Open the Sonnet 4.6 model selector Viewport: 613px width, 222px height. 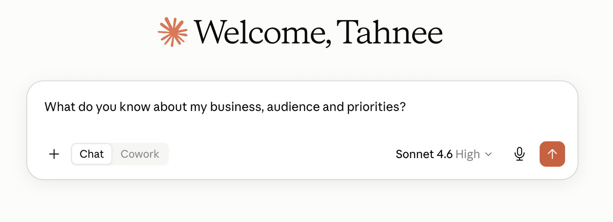[444, 154]
